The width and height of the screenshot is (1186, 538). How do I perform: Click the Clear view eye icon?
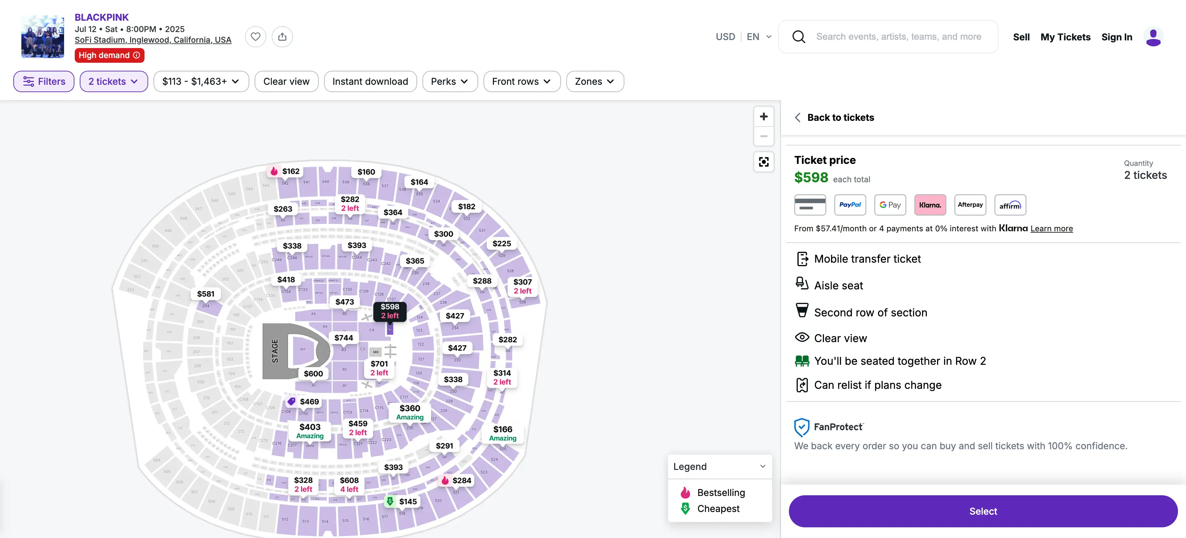click(x=802, y=337)
